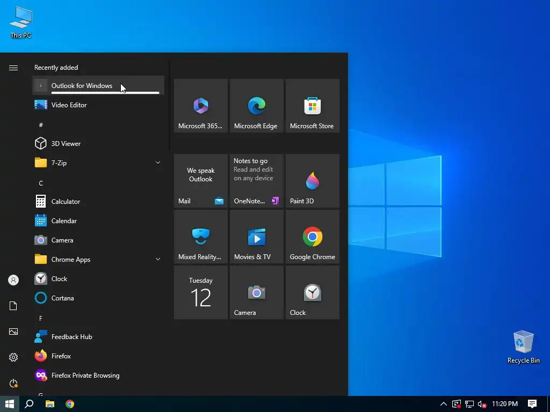This screenshot has width=550, height=412.
Task: Open the Mixed Reality Portal tile
Action: click(x=201, y=237)
